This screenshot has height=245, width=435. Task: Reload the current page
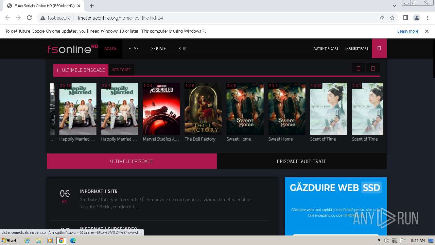[29, 18]
